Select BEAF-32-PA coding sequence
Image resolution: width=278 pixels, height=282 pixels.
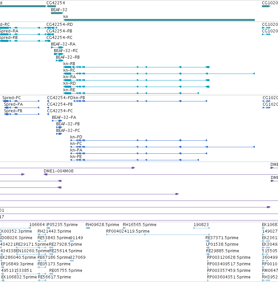click(57, 121)
